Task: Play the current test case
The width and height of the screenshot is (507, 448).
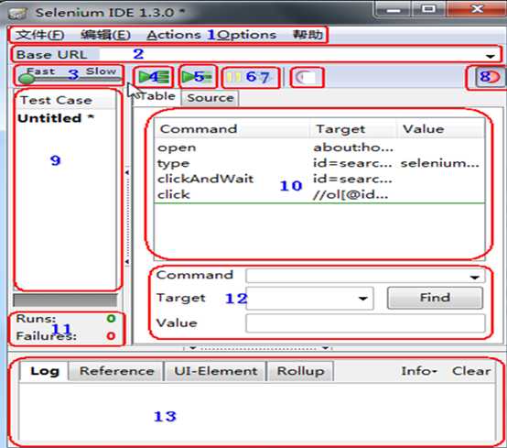Action: [x=198, y=77]
